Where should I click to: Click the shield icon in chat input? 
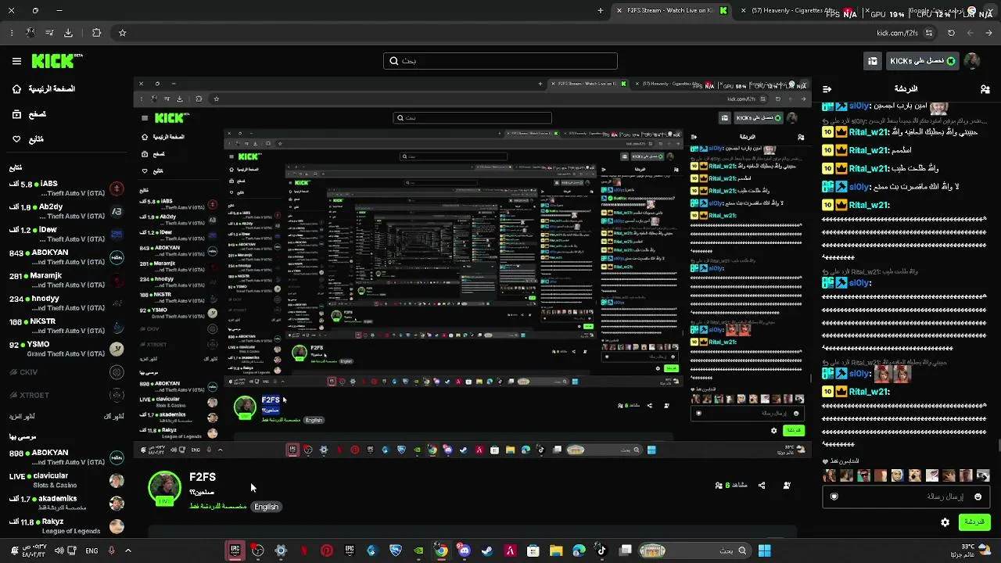coord(834,497)
